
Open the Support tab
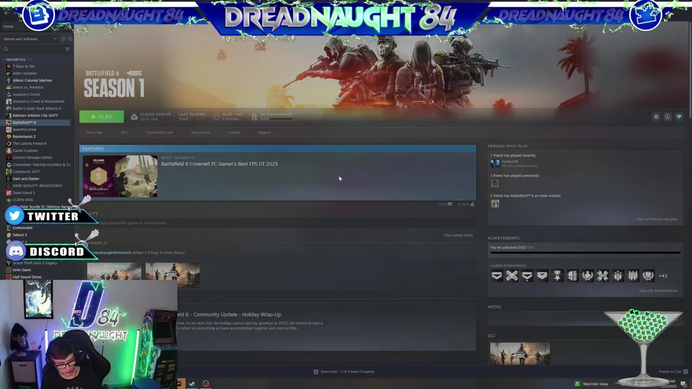coord(264,132)
